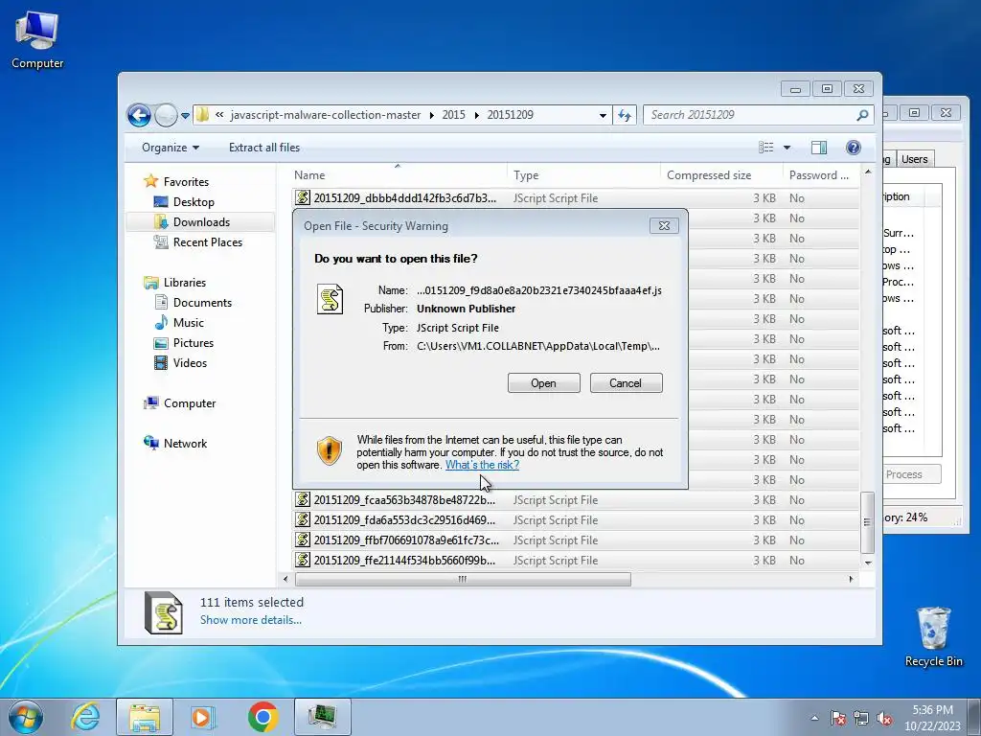Sort by Compressed size column header
This screenshot has width=981, height=736.
click(x=721, y=175)
